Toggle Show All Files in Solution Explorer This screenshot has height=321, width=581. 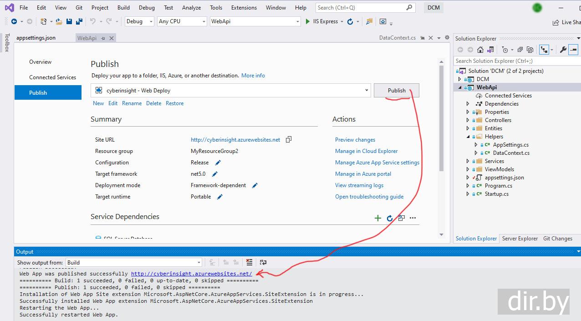click(x=530, y=50)
